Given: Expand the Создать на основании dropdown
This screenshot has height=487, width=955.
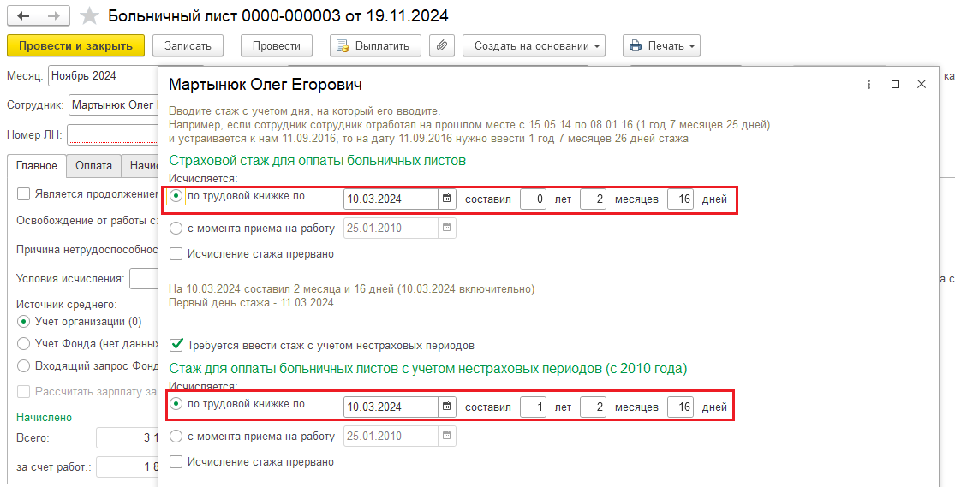Looking at the screenshot, I should coord(534,45).
